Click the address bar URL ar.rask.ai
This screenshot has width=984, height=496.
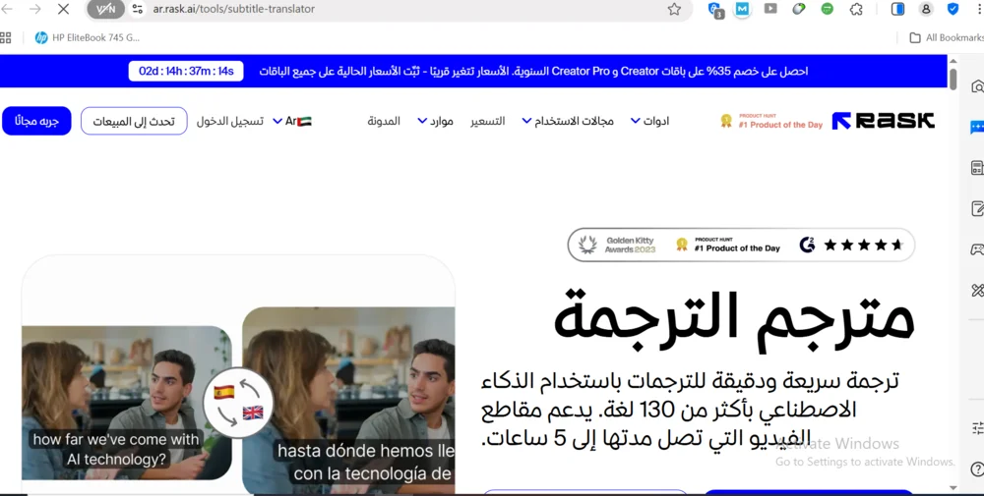tap(234, 10)
